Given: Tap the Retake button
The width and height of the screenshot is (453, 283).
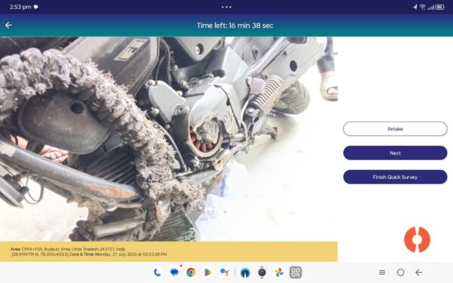Looking at the screenshot, I should tap(395, 129).
